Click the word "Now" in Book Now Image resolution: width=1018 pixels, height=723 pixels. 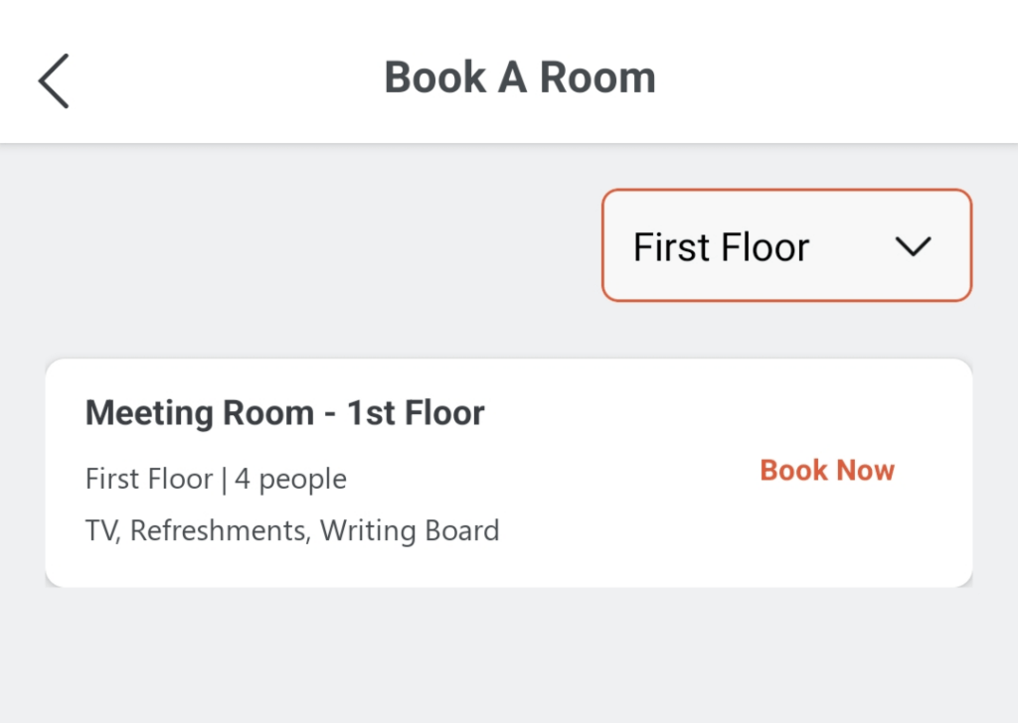tap(865, 470)
